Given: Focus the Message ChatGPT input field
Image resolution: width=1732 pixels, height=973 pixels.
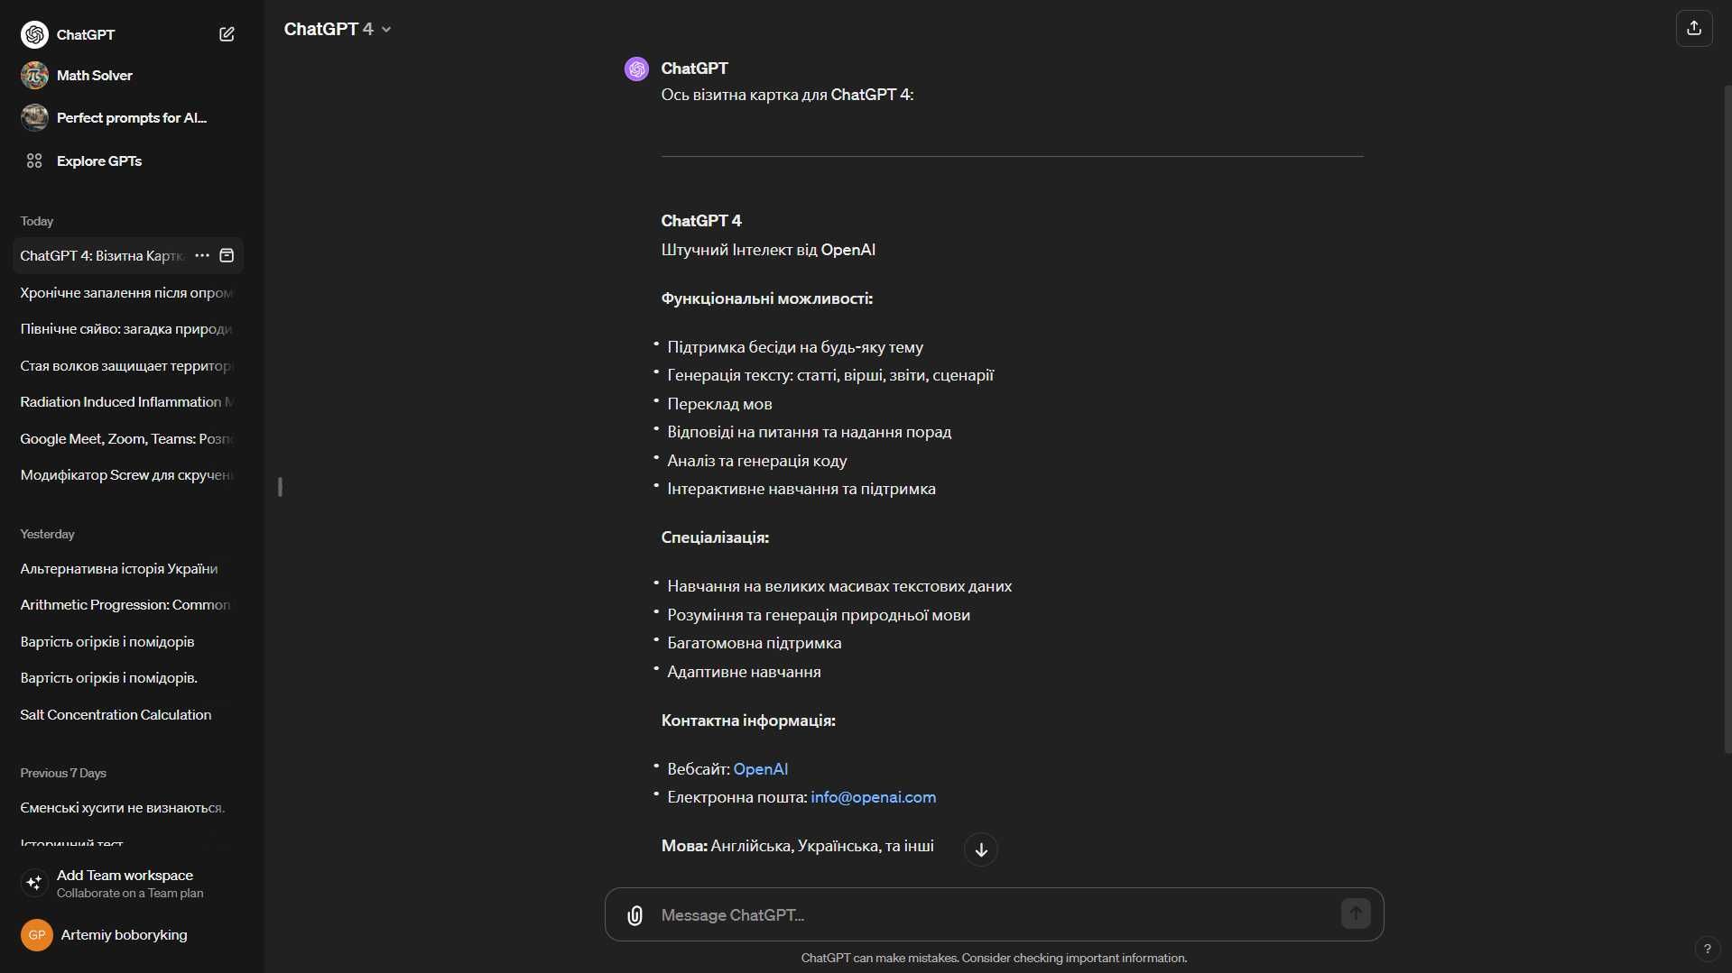Looking at the screenshot, I should pyautogui.click(x=993, y=915).
